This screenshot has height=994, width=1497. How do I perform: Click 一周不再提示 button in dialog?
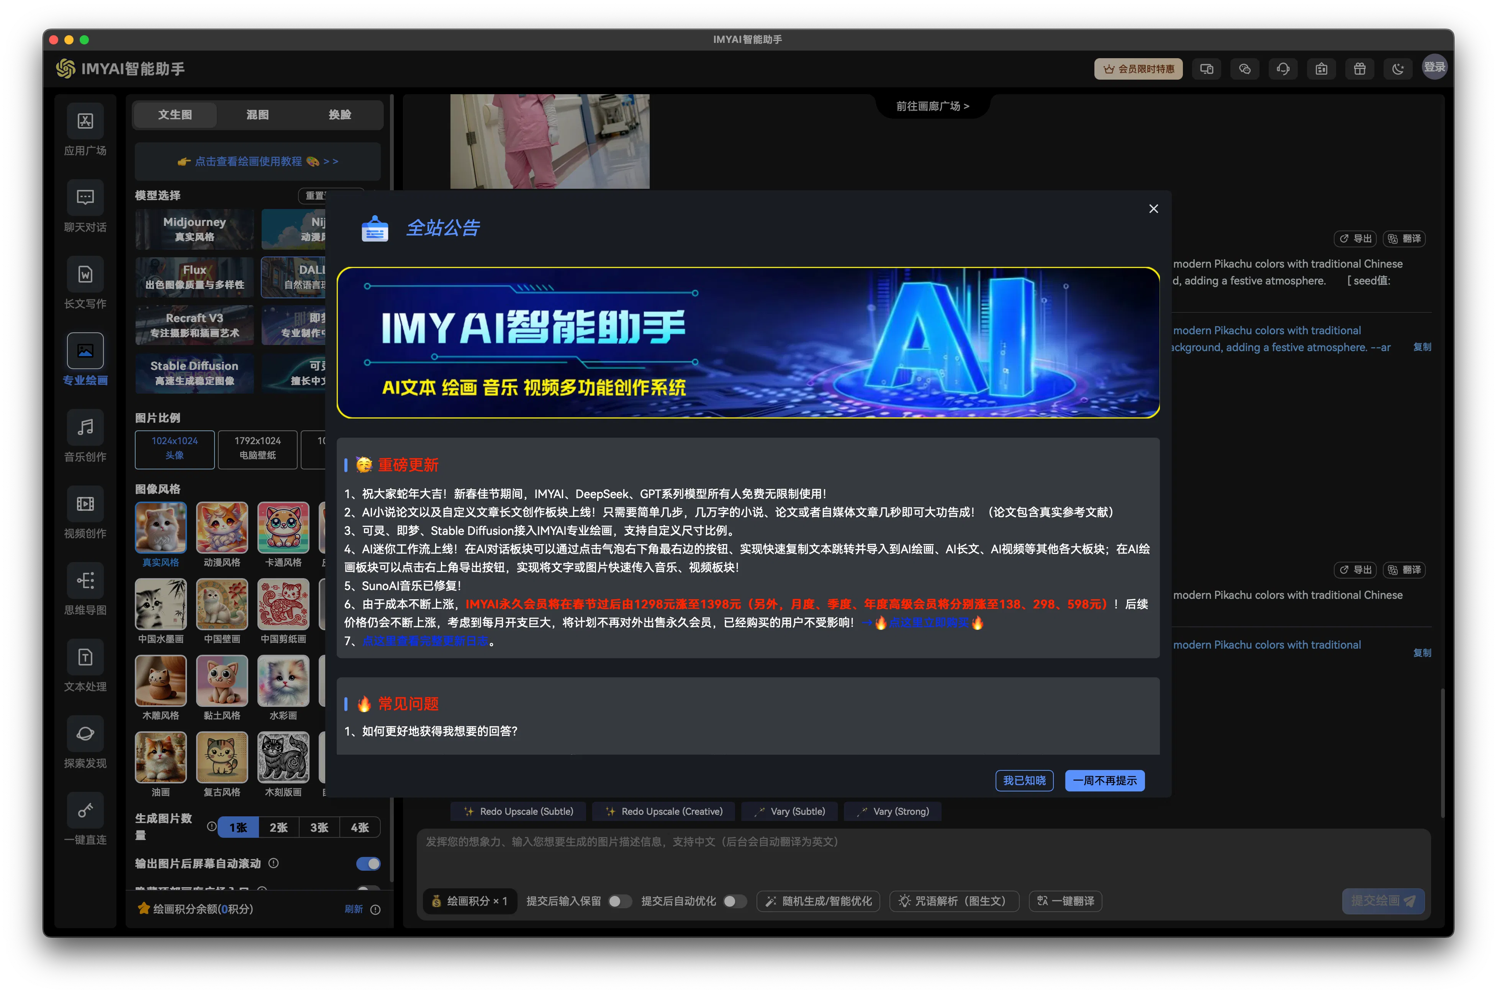[1104, 780]
